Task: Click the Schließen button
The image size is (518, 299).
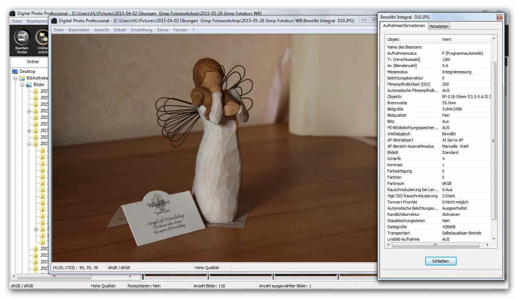Action: tap(441, 261)
